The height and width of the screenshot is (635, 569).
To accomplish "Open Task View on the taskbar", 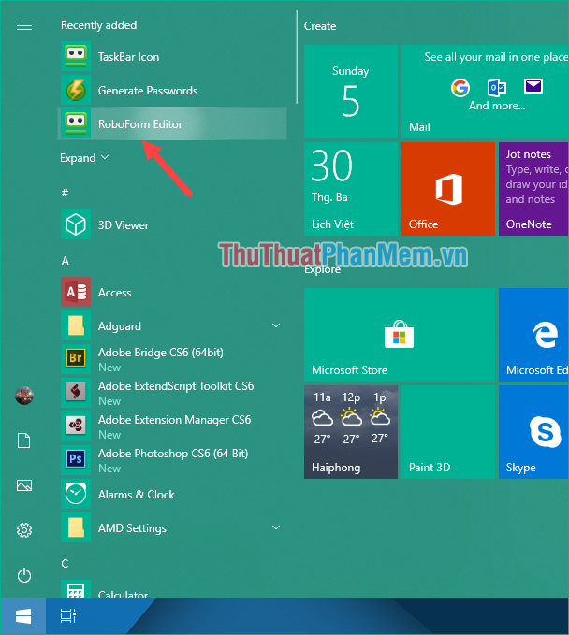I will [67, 616].
